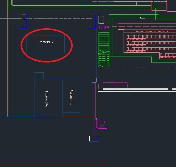Image resolution: width=176 pixels, height=167 pixels.
Task: Pick the upper-left column with blue edge
Action: [23, 21]
